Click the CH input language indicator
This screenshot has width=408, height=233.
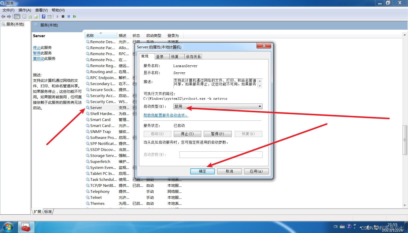(335, 227)
